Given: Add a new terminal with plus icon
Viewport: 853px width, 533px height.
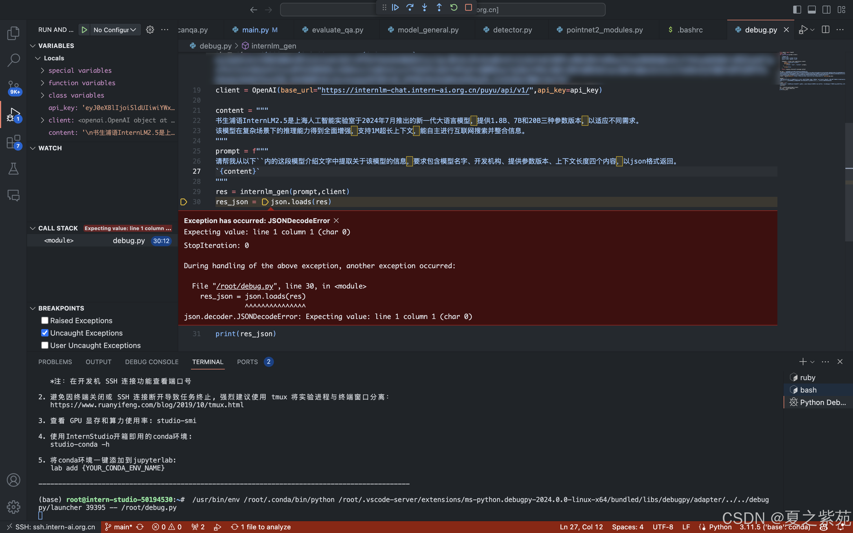Looking at the screenshot, I should (x=803, y=362).
